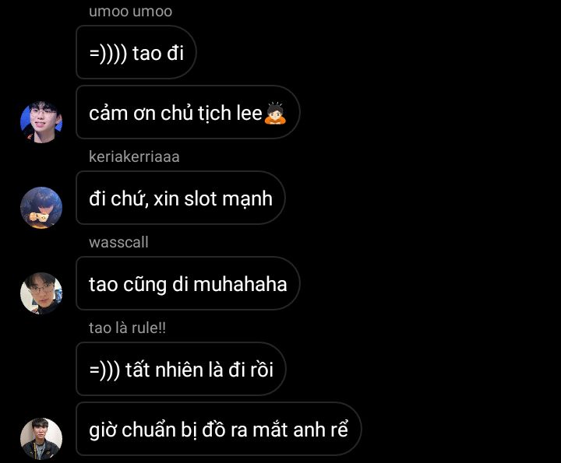Click the "=))))" emoticon in first message
Image resolution: width=561 pixels, height=463 pixels.
tap(108, 54)
